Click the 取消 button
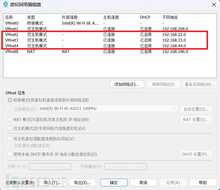Image resolution: width=220 pixels, height=190 pixels. (x=143, y=183)
